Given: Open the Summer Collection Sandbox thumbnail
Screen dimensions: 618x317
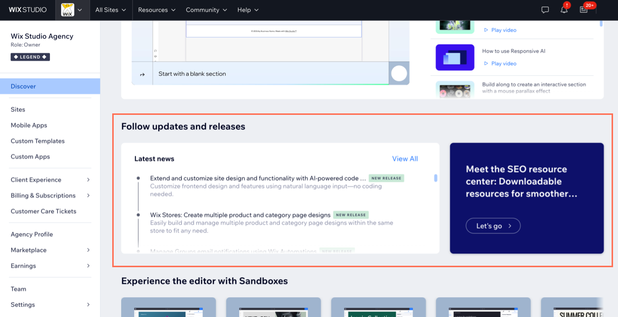Looking at the screenshot, I should click(x=572, y=307).
